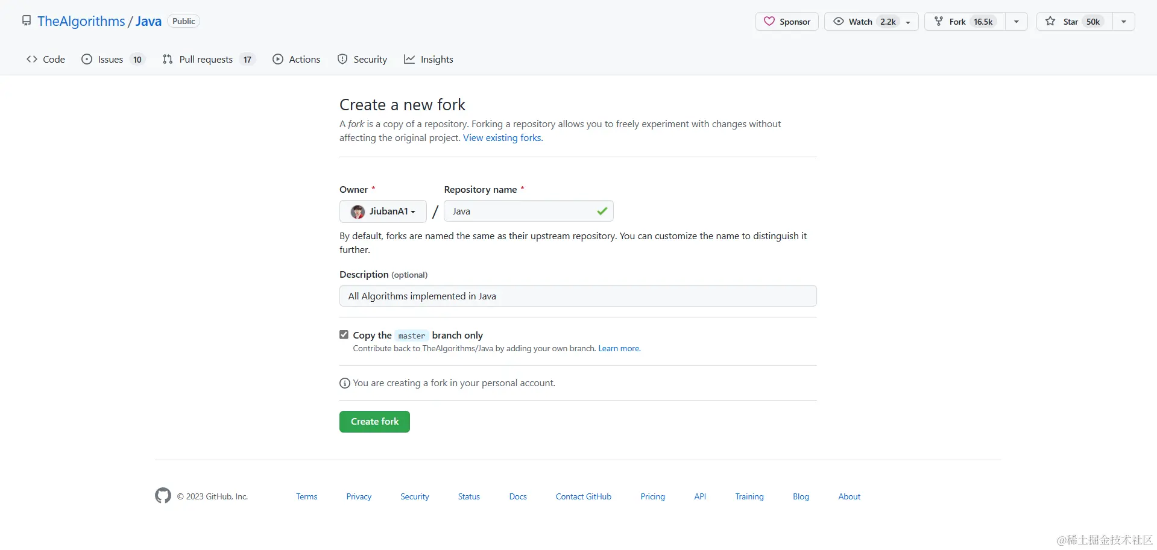Viewport: 1157px width, 550px height.
Task: Go to the Actions tab
Action: point(297,59)
